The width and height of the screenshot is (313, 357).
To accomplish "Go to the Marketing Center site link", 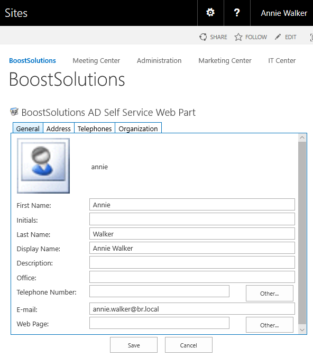I will click(225, 61).
